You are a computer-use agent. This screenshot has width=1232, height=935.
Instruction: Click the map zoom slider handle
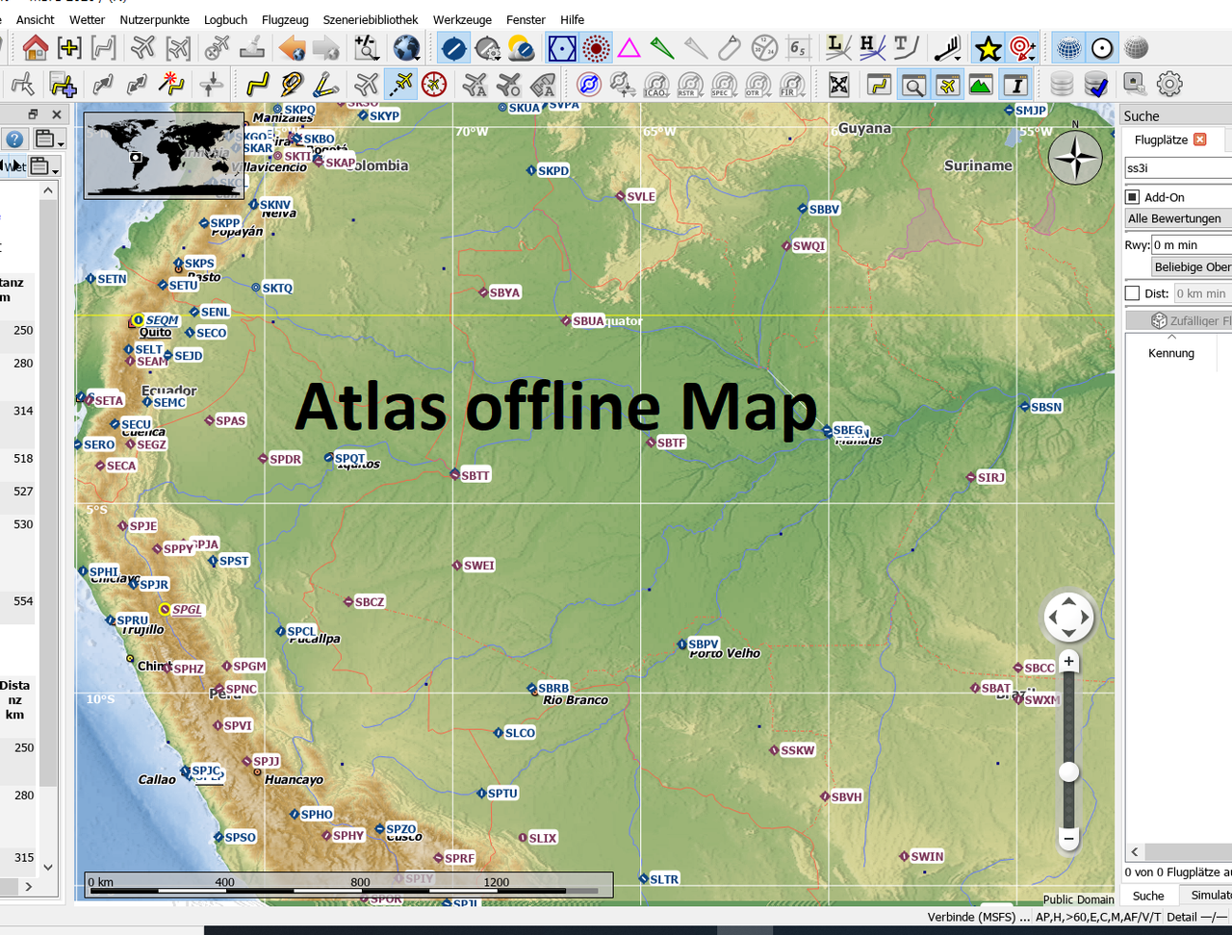coord(1068,772)
